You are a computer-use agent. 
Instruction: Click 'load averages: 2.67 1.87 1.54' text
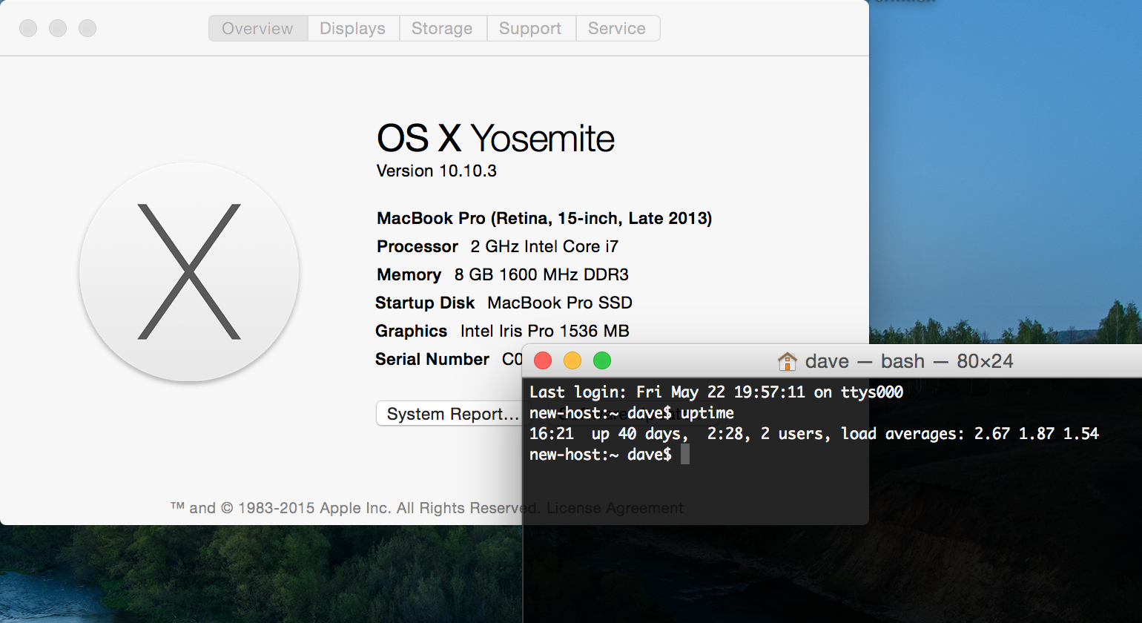point(970,434)
